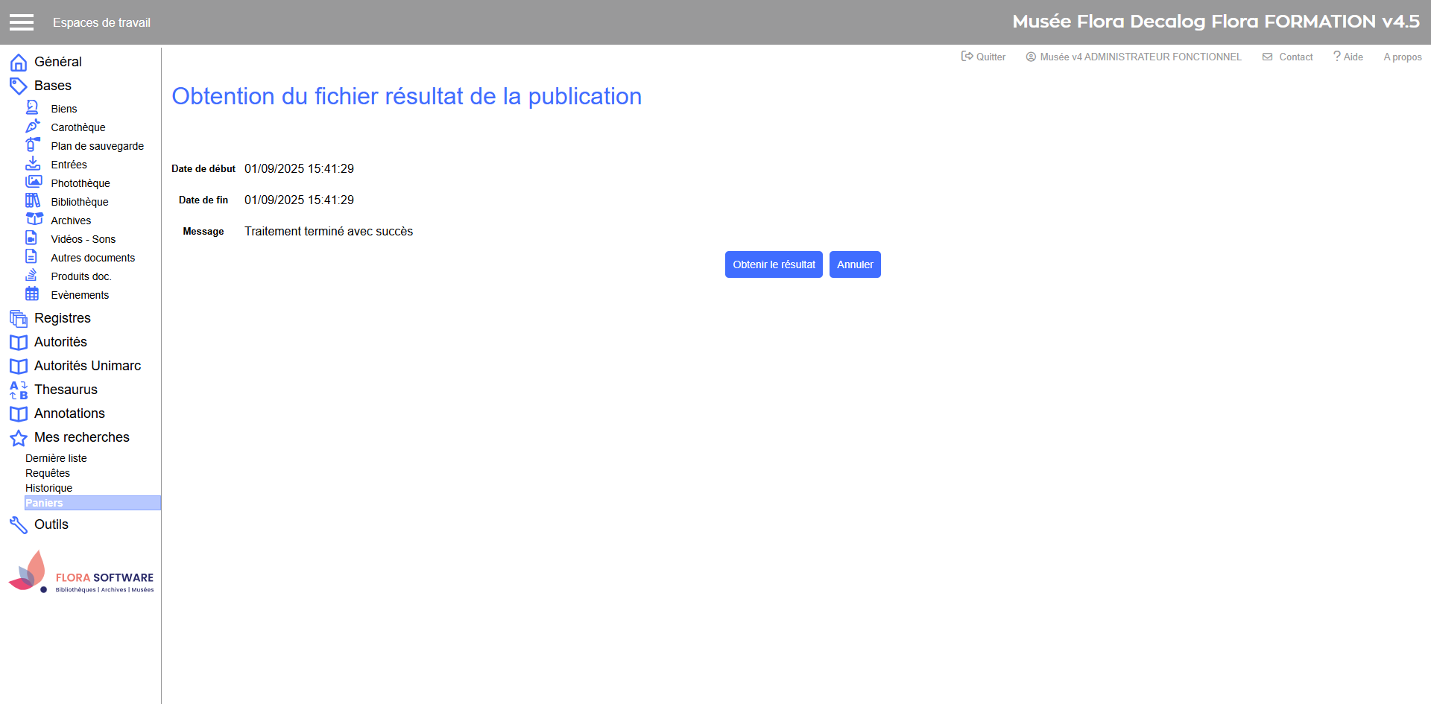Viewport: 1431px width, 704px height.
Task: Open the Archives box icon
Action: coord(34,219)
